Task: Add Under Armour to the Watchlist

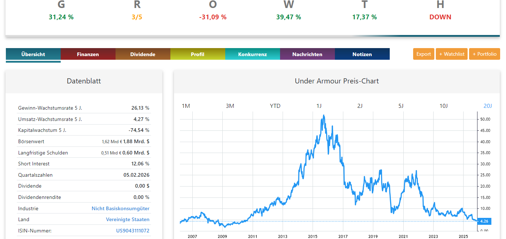Action: pos(452,54)
